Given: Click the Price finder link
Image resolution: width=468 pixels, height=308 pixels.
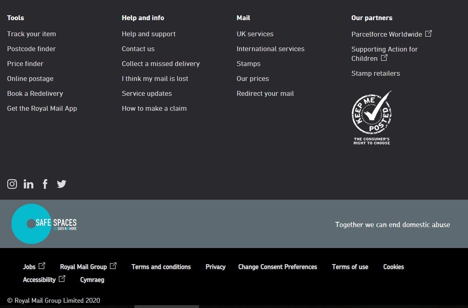Looking at the screenshot, I should [x=25, y=64].
